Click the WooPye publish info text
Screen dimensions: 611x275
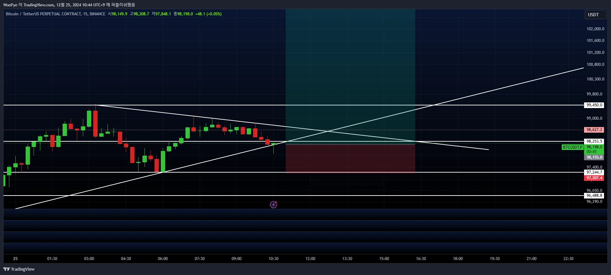click(69, 5)
